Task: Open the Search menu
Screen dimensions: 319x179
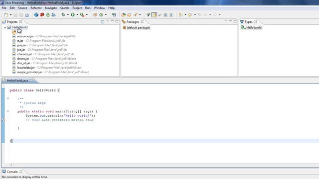Action: (x=64, y=8)
